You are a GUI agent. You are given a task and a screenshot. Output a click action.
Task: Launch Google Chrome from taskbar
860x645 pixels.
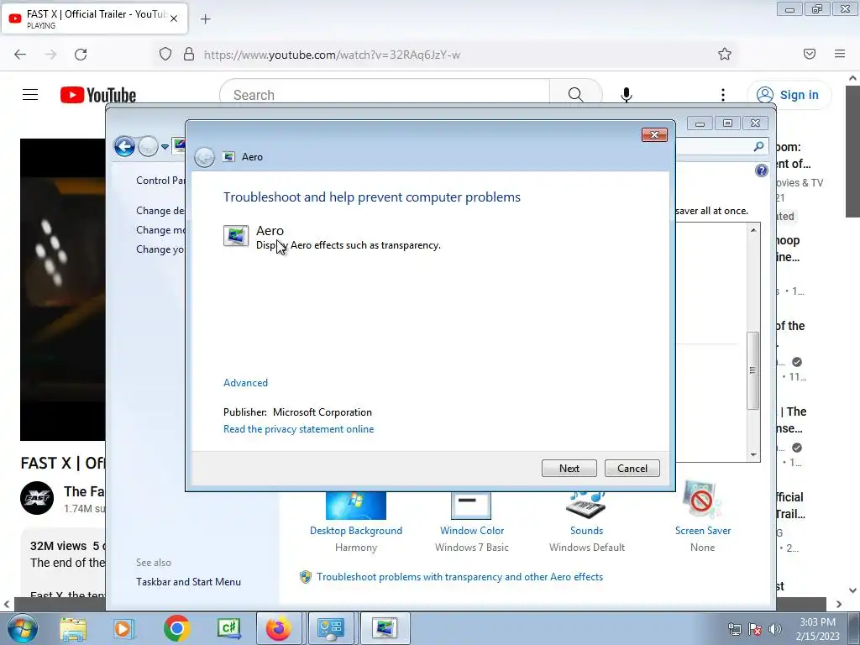click(x=176, y=629)
